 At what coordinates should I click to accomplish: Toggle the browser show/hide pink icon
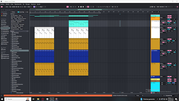coord(2,7)
